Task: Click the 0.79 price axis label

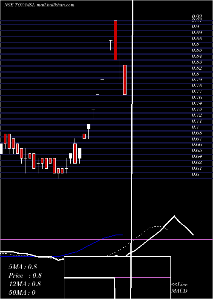Action: (x=197, y=80)
